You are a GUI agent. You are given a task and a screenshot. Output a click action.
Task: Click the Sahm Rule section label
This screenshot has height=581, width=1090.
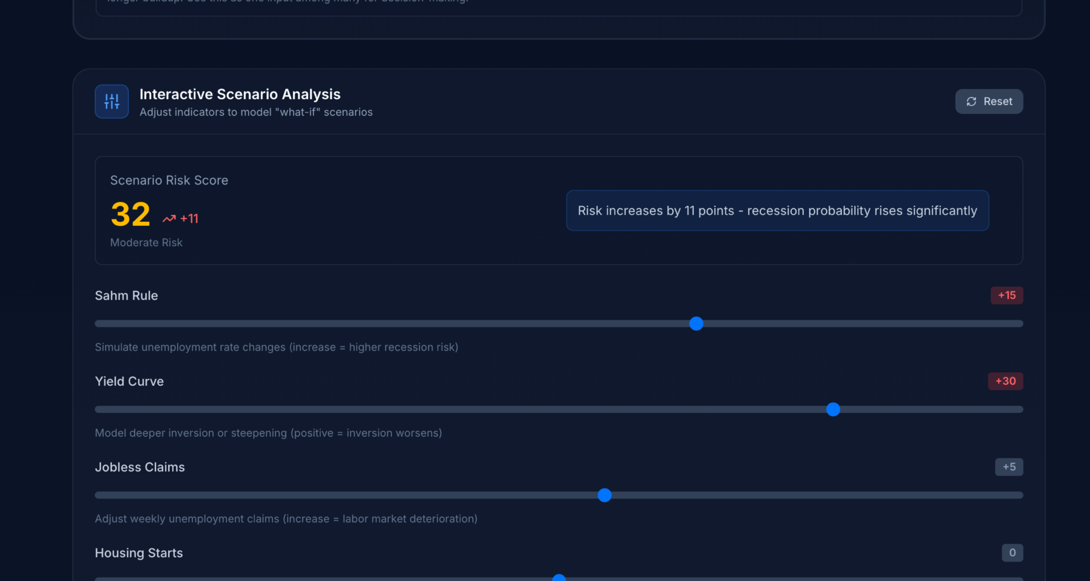126,295
